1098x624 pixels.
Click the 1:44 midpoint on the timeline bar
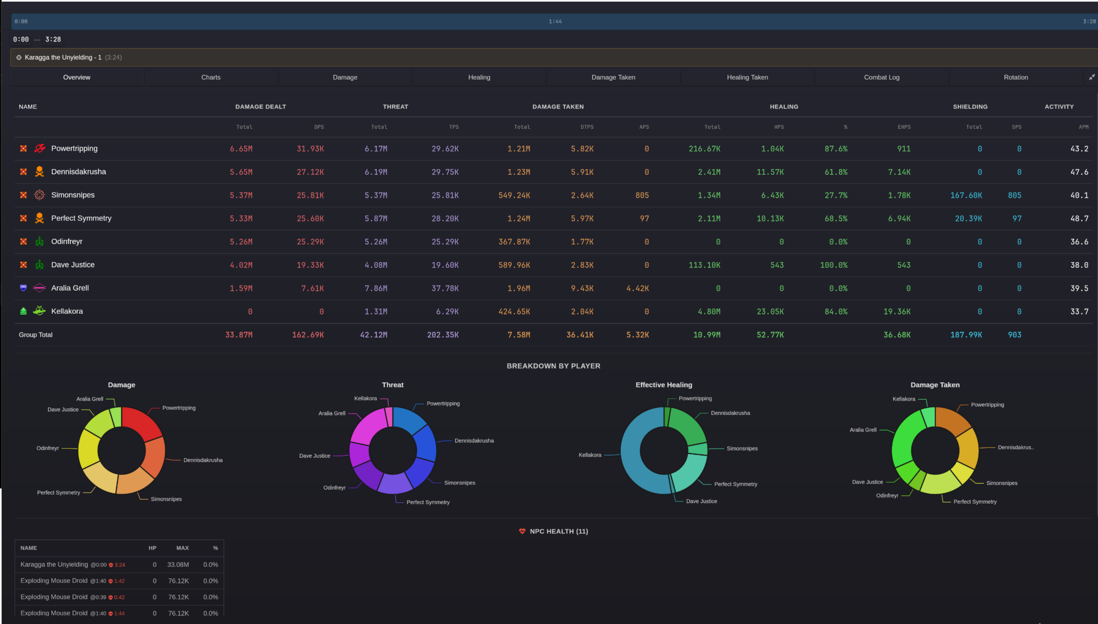[555, 21]
